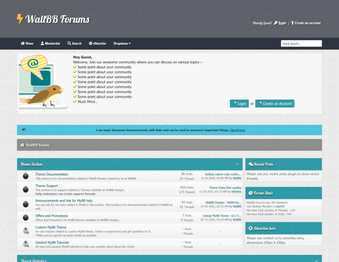The width and height of the screenshot is (339, 262).
Task: Click the home icon in the breadcrumb bar
Action: click(x=22, y=144)
